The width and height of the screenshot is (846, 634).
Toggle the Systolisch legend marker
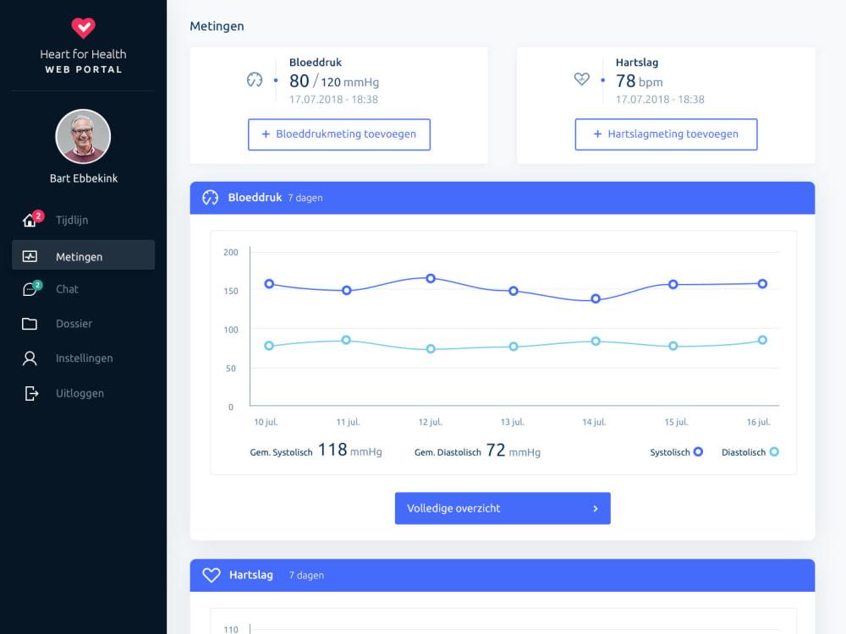(x=698, y=451)
